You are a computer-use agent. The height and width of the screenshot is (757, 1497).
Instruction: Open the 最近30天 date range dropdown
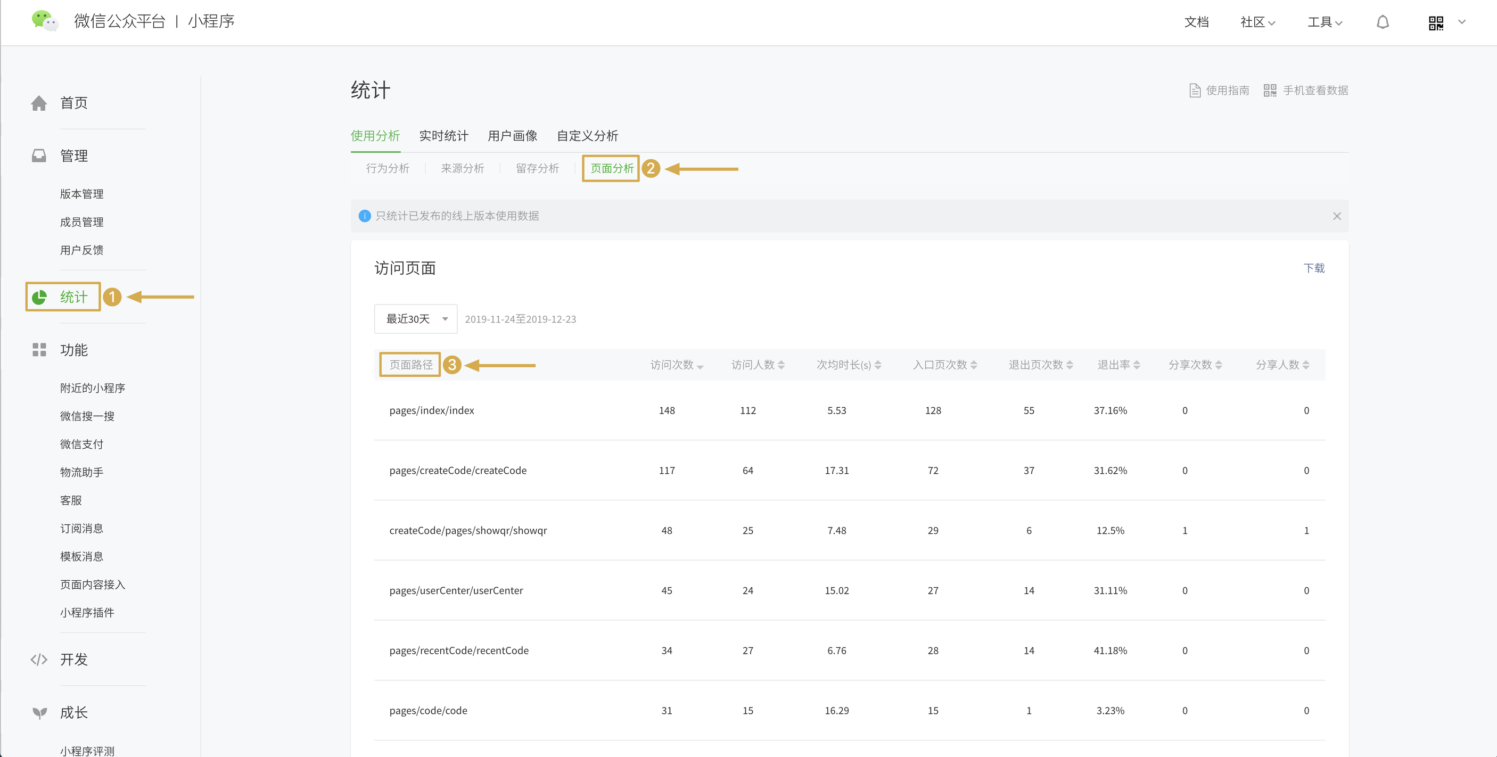tap(416, 319)
